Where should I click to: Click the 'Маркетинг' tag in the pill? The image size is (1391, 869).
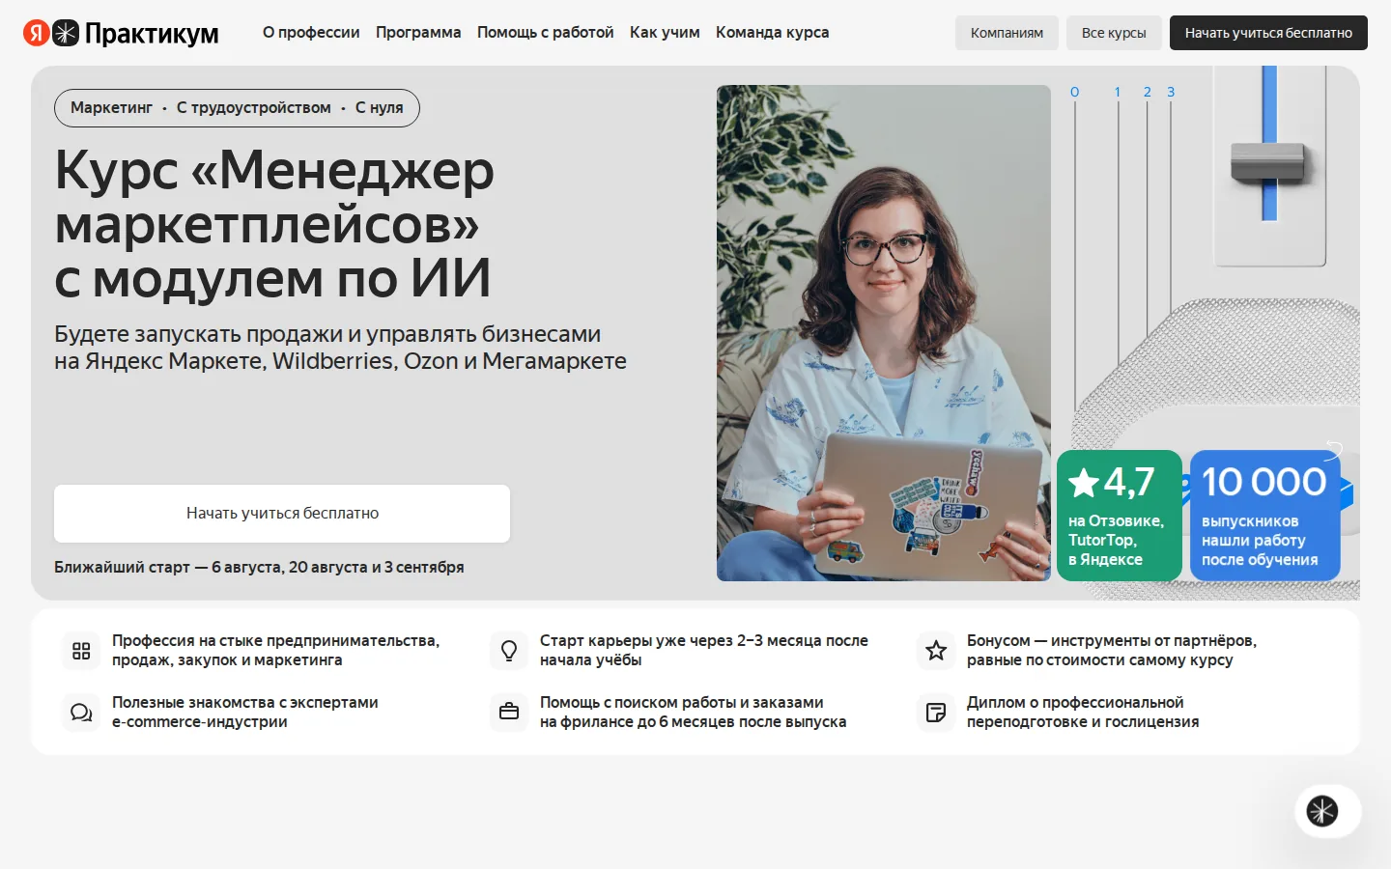point(111,107)
